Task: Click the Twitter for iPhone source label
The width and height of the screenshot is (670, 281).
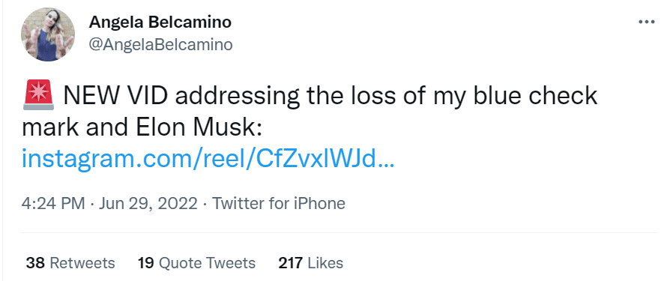Action: coord(279,203)
